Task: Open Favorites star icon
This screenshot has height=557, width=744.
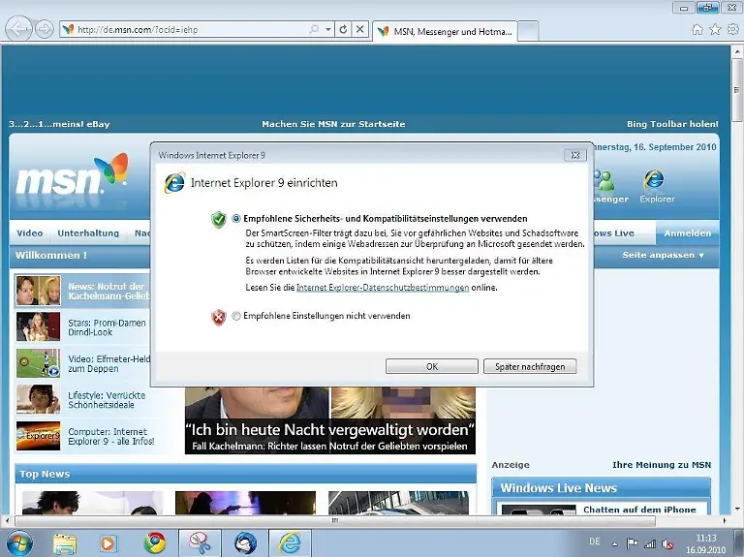Action: tap(715, 29)
